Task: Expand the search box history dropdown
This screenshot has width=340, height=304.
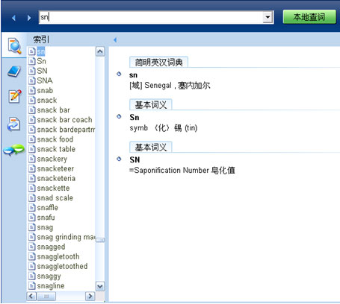Action: (268, 17)
